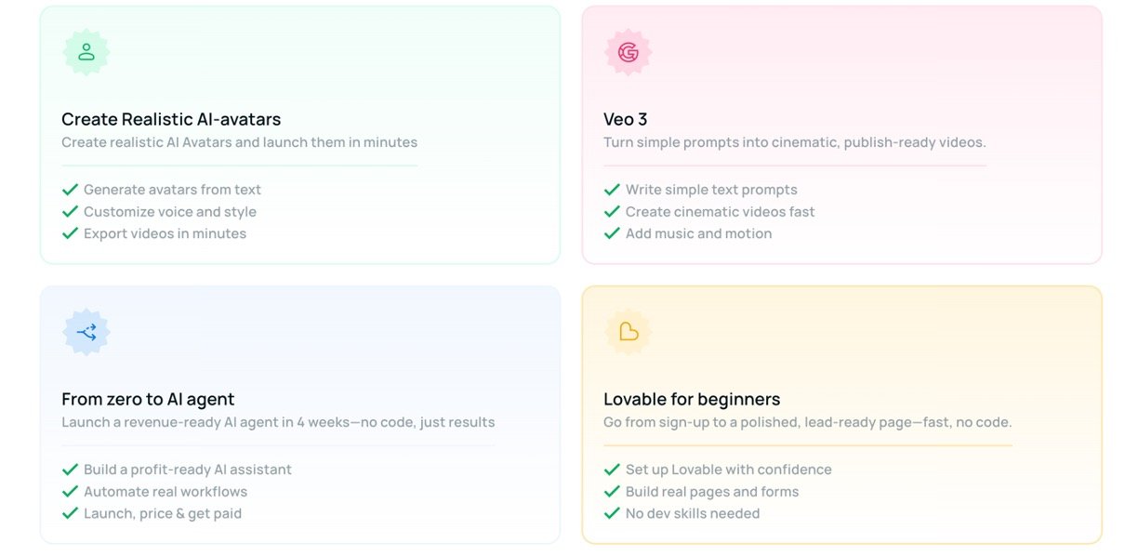
Task: Select the From zero to AI agent heading
Action: pos(148,399)
